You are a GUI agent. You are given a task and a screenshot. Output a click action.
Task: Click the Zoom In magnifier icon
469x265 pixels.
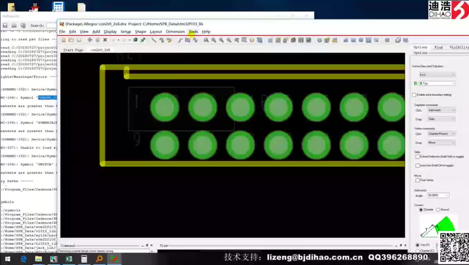point(221,40)
